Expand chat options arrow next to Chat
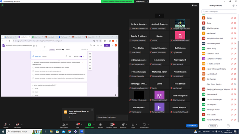This screenshot has width=239, height=134. coord(82,125)
